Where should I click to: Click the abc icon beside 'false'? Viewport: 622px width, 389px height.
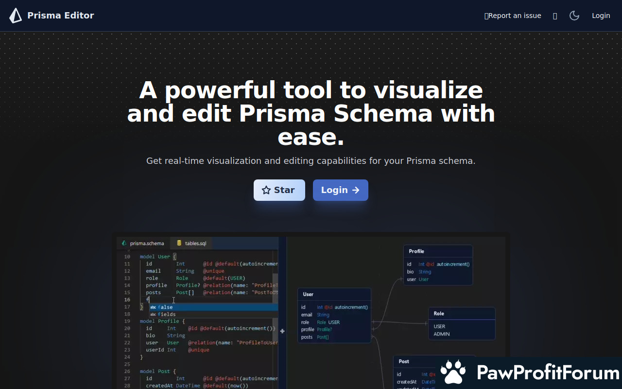153,307
